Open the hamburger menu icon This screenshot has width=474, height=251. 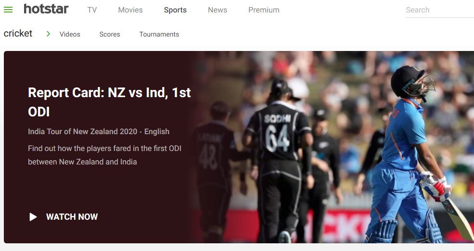point(8,10)
